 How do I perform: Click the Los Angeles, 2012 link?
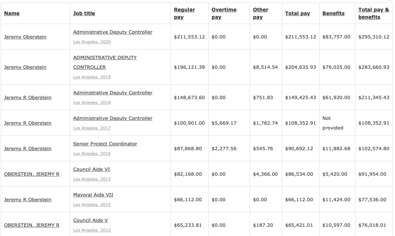92,230
